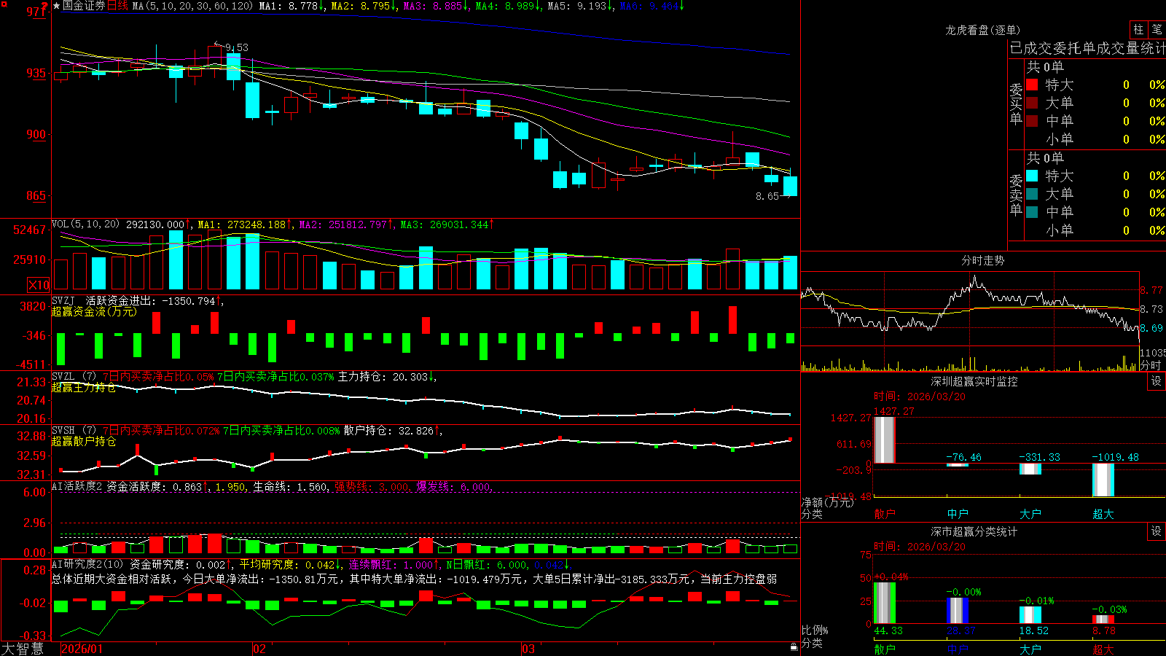Click the 超赢散户持仓 yellow label
Screen dimensions: 1166x656
pyautogui.click(x=84, y=441)
